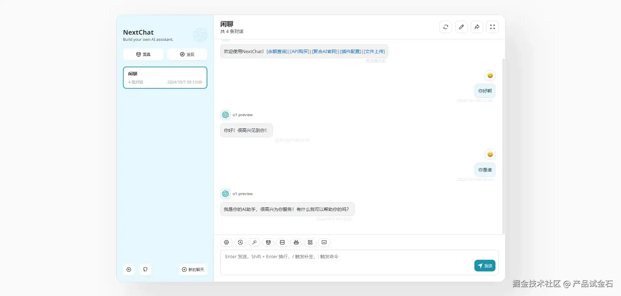The image size is (621, 296).
Task: Open prompt suggestions with the magic wand icon
Action: point(254,242)
